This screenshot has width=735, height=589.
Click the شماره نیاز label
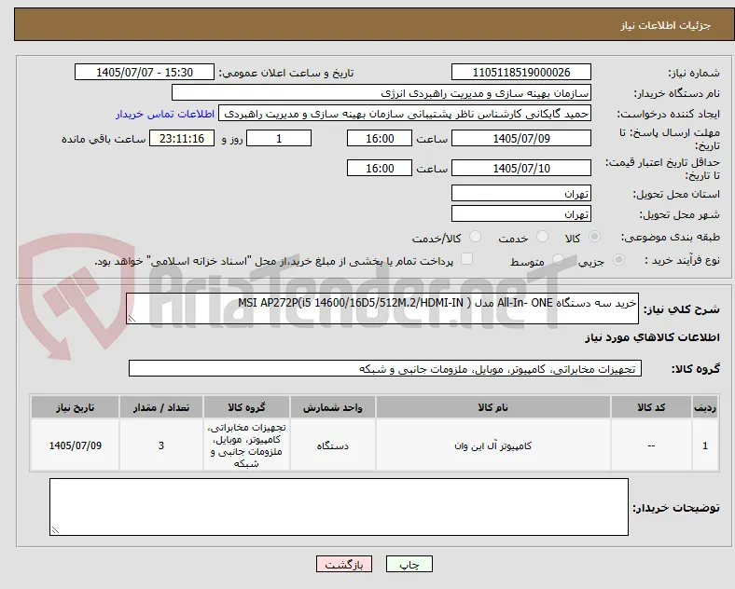pos(693,73)
